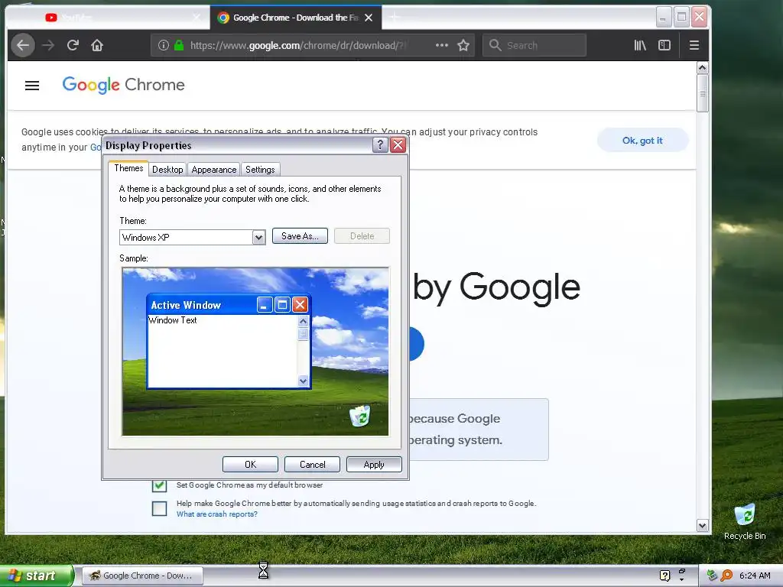Go back using the browser back arrow
Screen dimensions: 783x587
pyautogui.click(x=23, y=45)
